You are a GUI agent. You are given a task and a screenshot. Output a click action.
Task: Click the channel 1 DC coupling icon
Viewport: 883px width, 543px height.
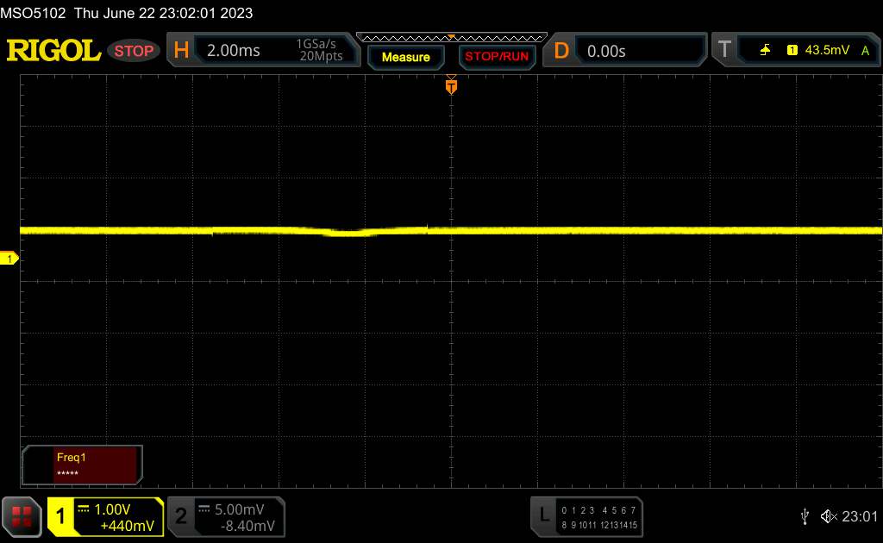pos(84,509)
